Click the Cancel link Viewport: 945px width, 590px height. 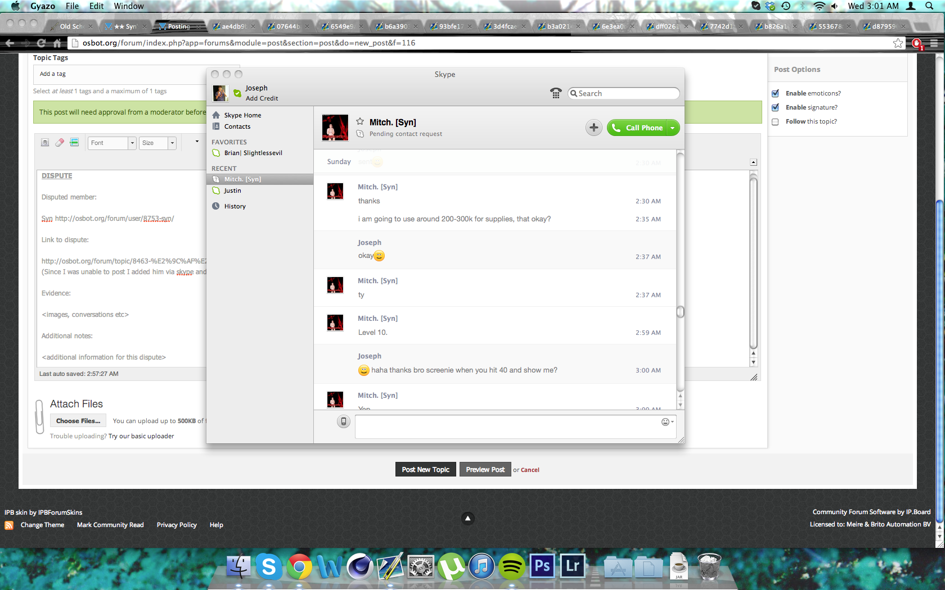click(x=530, y=470)
